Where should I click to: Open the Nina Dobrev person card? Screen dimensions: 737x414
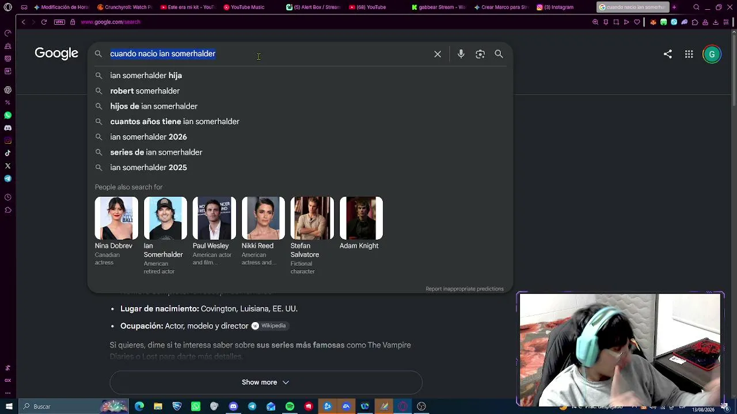coord(116,231)
